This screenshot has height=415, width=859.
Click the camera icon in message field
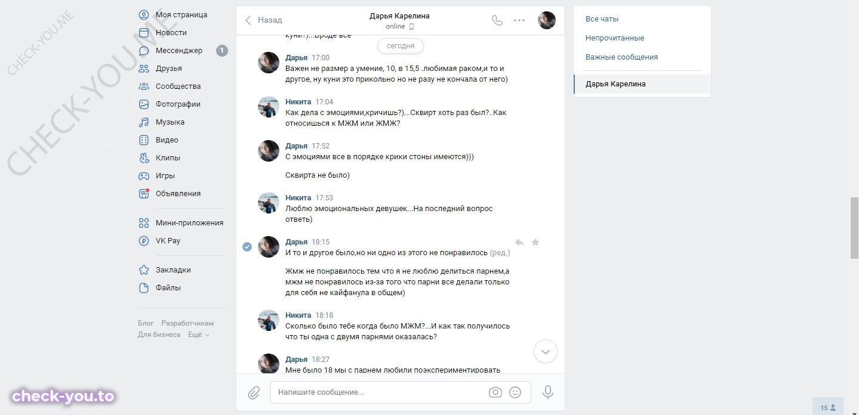[495, 392]
